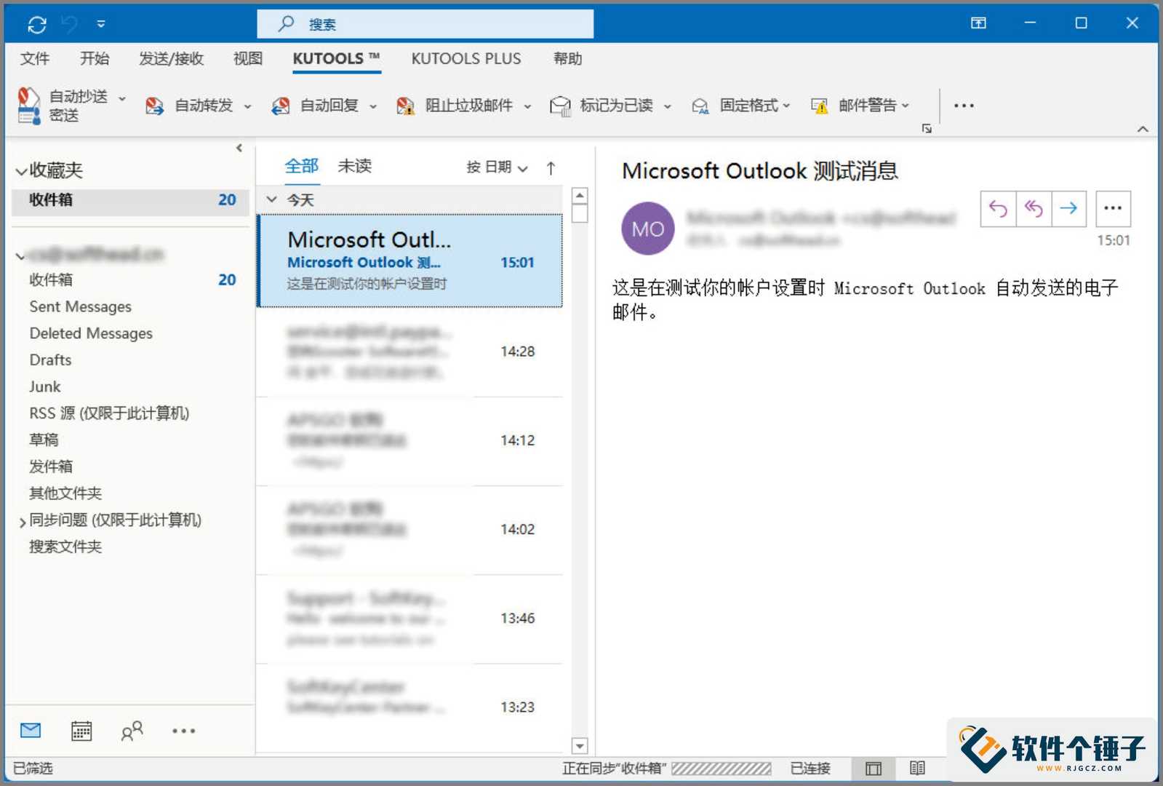Click the Reply All icon in reading pane
Viewport: 1163px width, 786px height.
point(1034,209)
